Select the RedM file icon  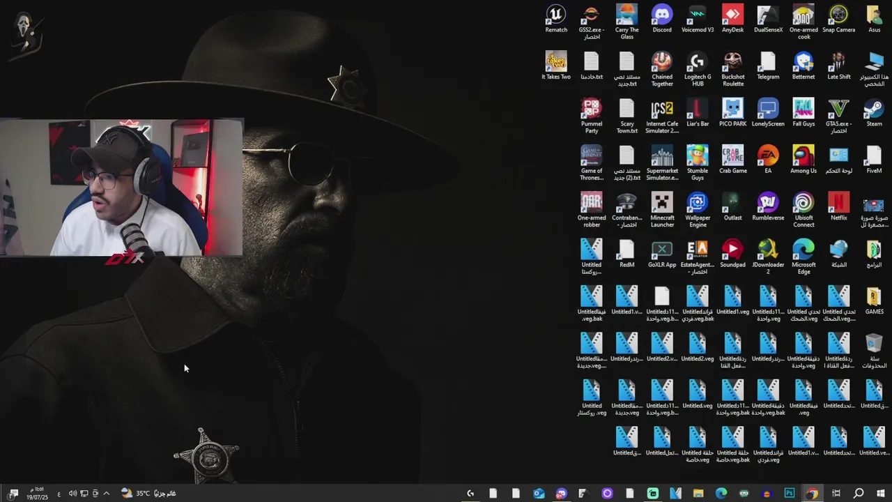[x=626, y=253]
